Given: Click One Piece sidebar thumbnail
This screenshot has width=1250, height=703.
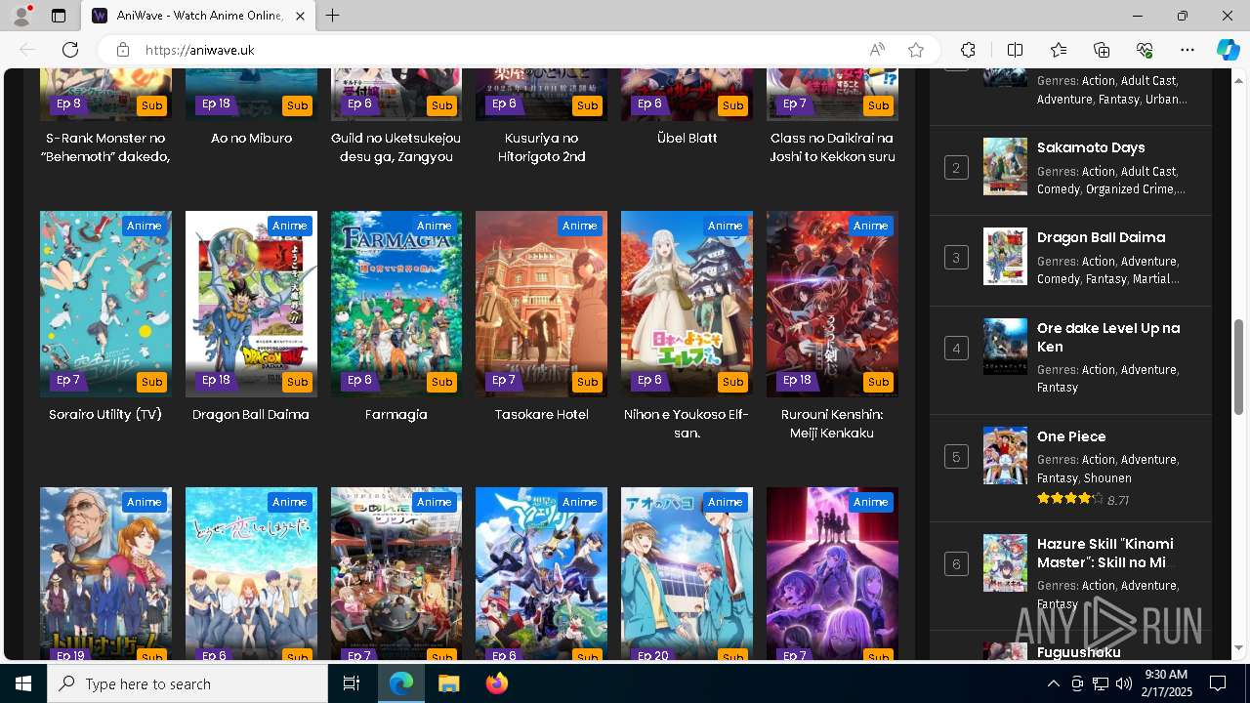Looking at the screenshot, I should (x=1005, y=455).
